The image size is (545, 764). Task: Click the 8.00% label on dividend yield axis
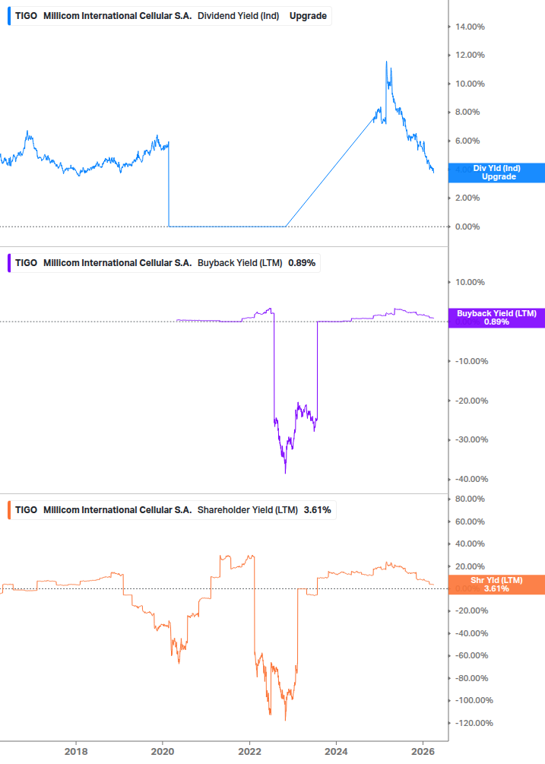pos(467,112)
